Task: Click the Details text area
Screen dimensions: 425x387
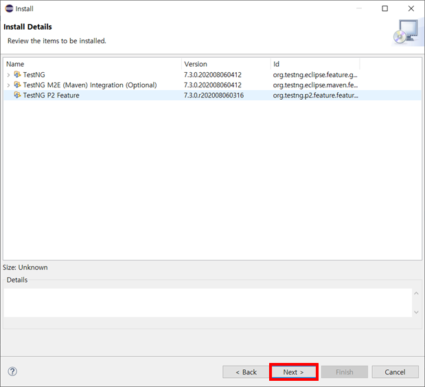Action: point(208,302)
